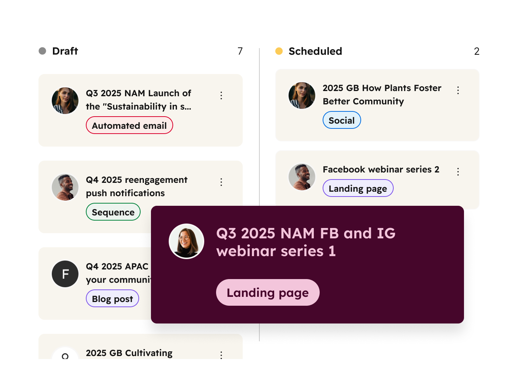
Task: Click the gray Draft status dot
Action: click(x=43, y=51)
